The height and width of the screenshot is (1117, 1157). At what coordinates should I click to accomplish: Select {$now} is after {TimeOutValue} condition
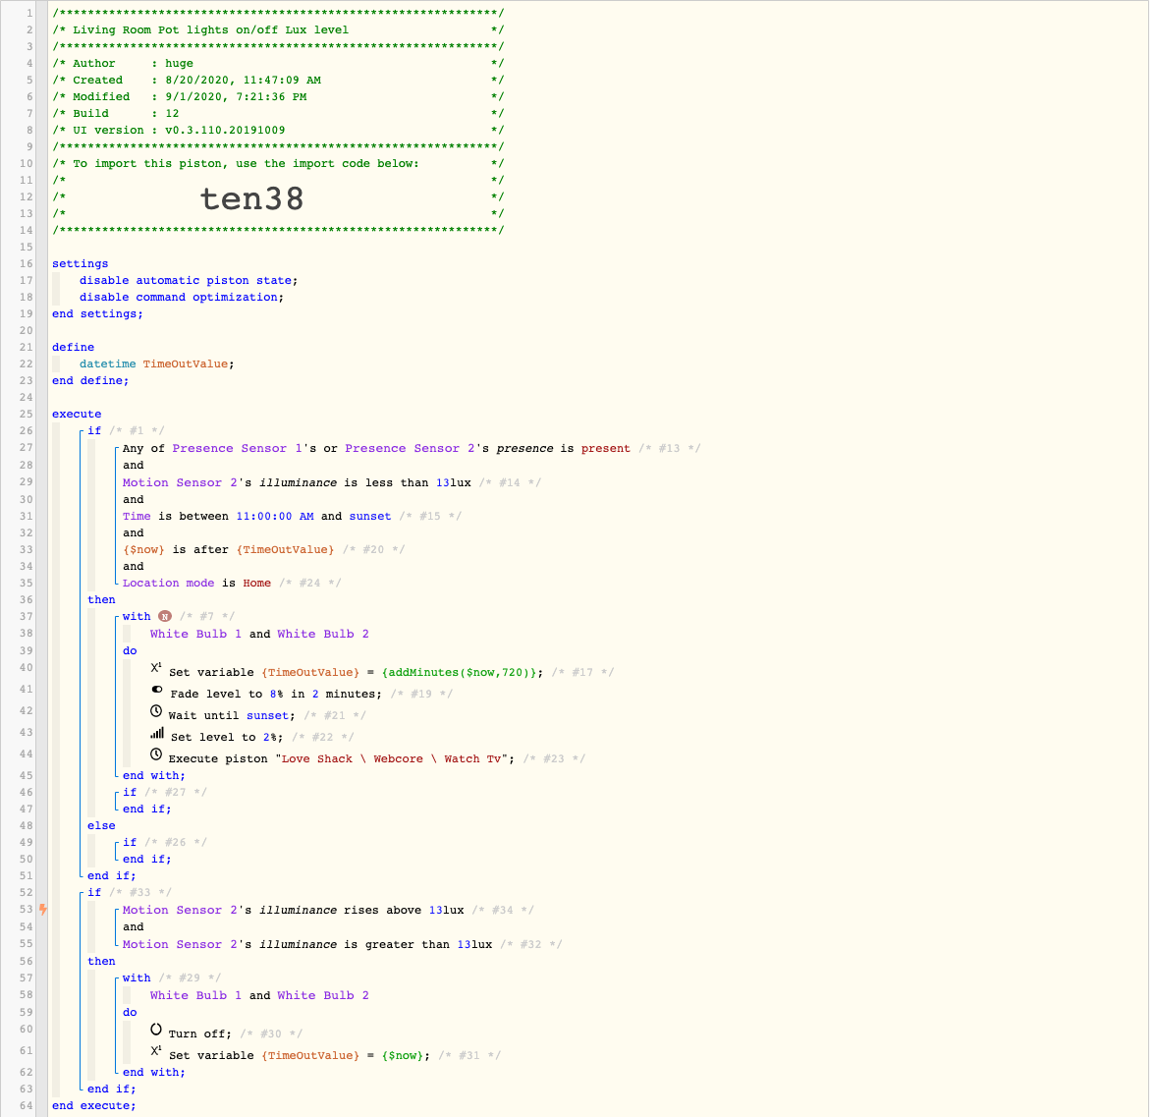click(228, 549)
